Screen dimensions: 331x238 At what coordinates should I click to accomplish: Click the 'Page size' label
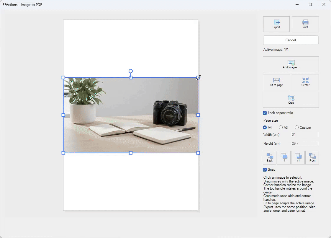pos(271,120)
